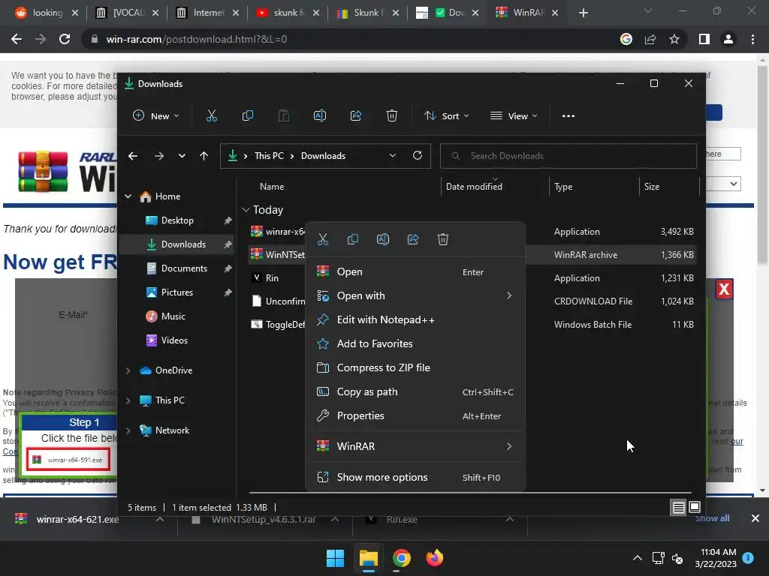Viewport: 769px width, 576px height.
Task: Select Open with in context menu
Action: (x=415, y=295)
